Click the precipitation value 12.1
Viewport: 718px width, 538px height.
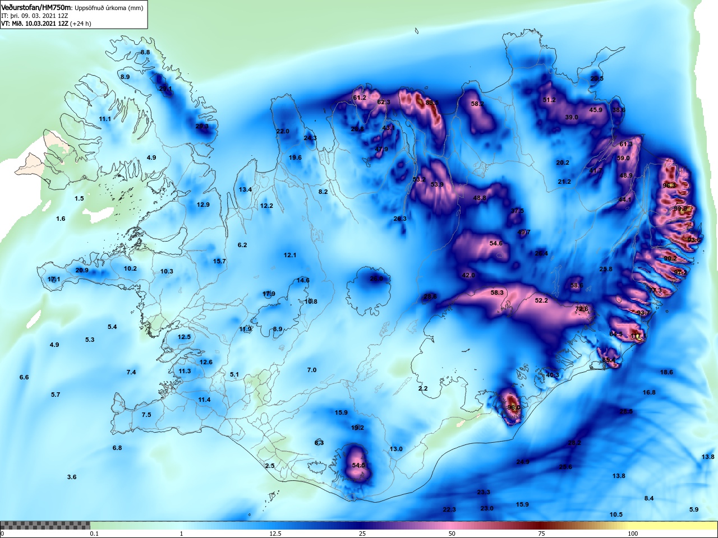[x=290, y=255]
